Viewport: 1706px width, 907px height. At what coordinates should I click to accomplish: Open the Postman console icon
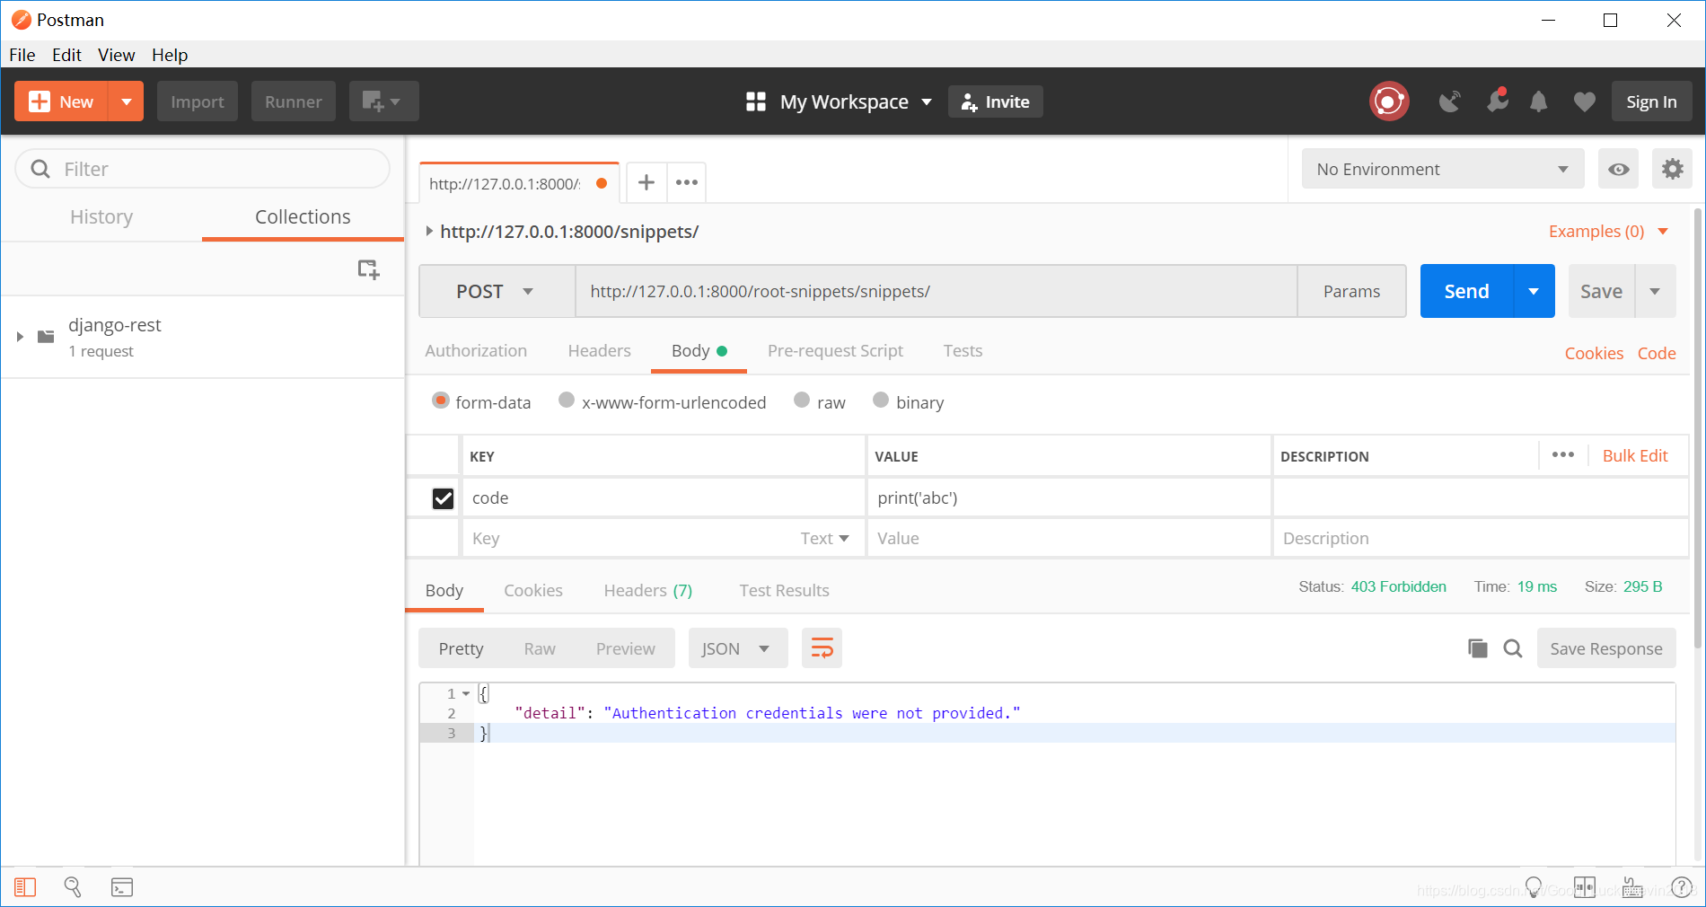click(122, 887)
